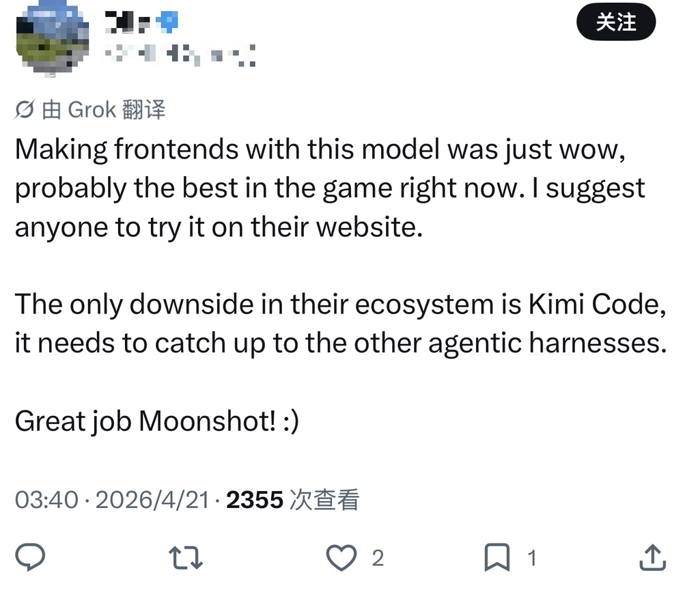Open the reply composer via speech bubble icon
The width and height of the screenshot is (683, 590).
coord(31,558)
